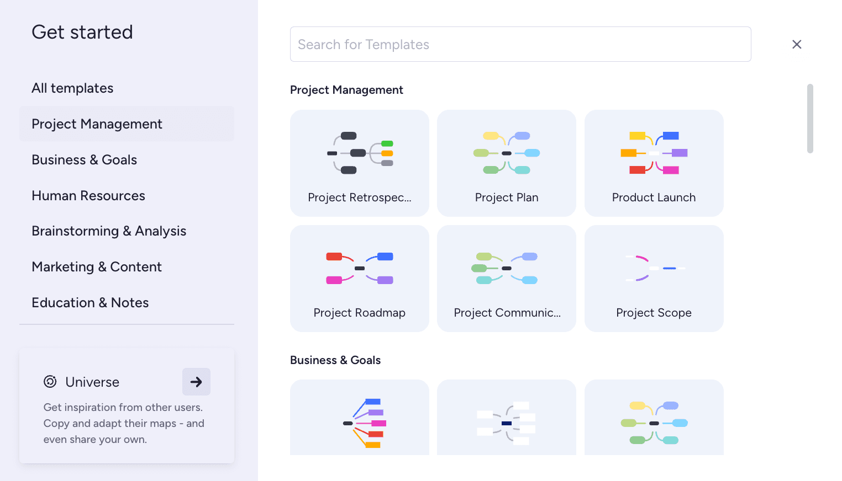Select Education & Notes category

coord(90,303)
